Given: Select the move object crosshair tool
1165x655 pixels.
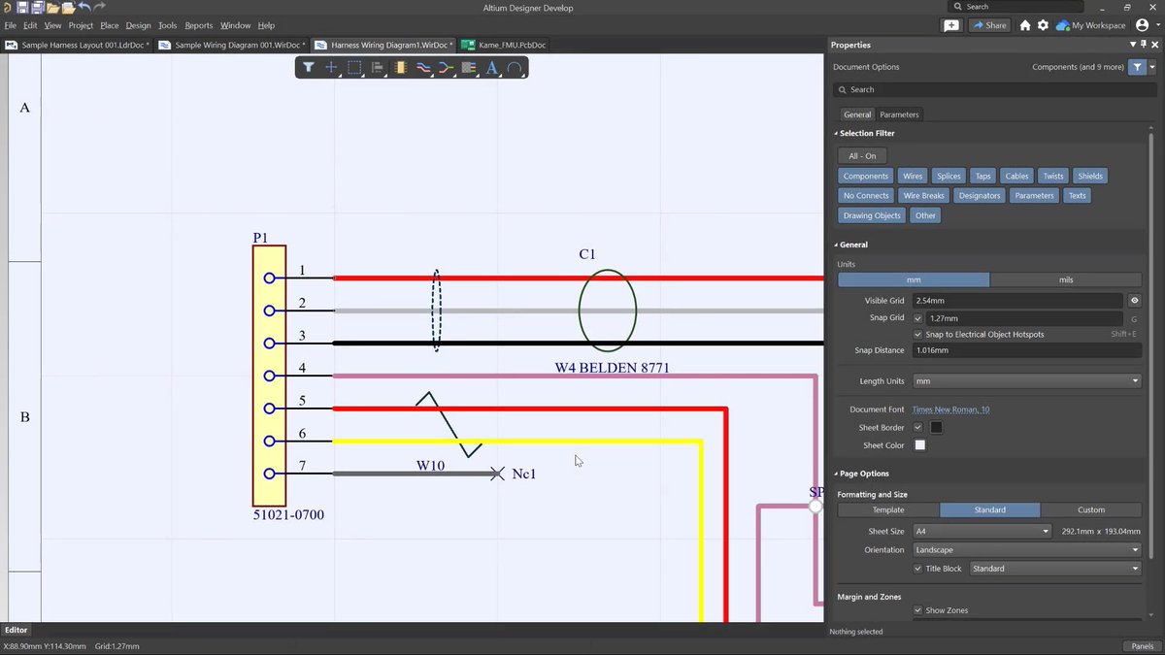Looking at the screenshot, I should [331, 68].
